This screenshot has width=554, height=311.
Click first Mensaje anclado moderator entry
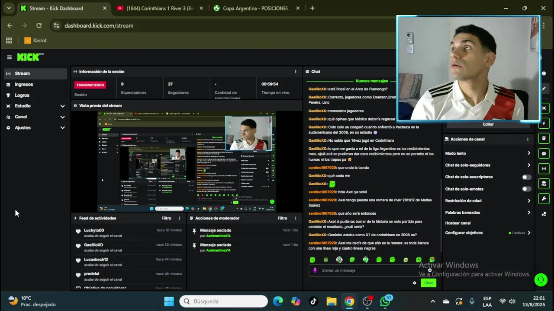[x=245, y=233]
